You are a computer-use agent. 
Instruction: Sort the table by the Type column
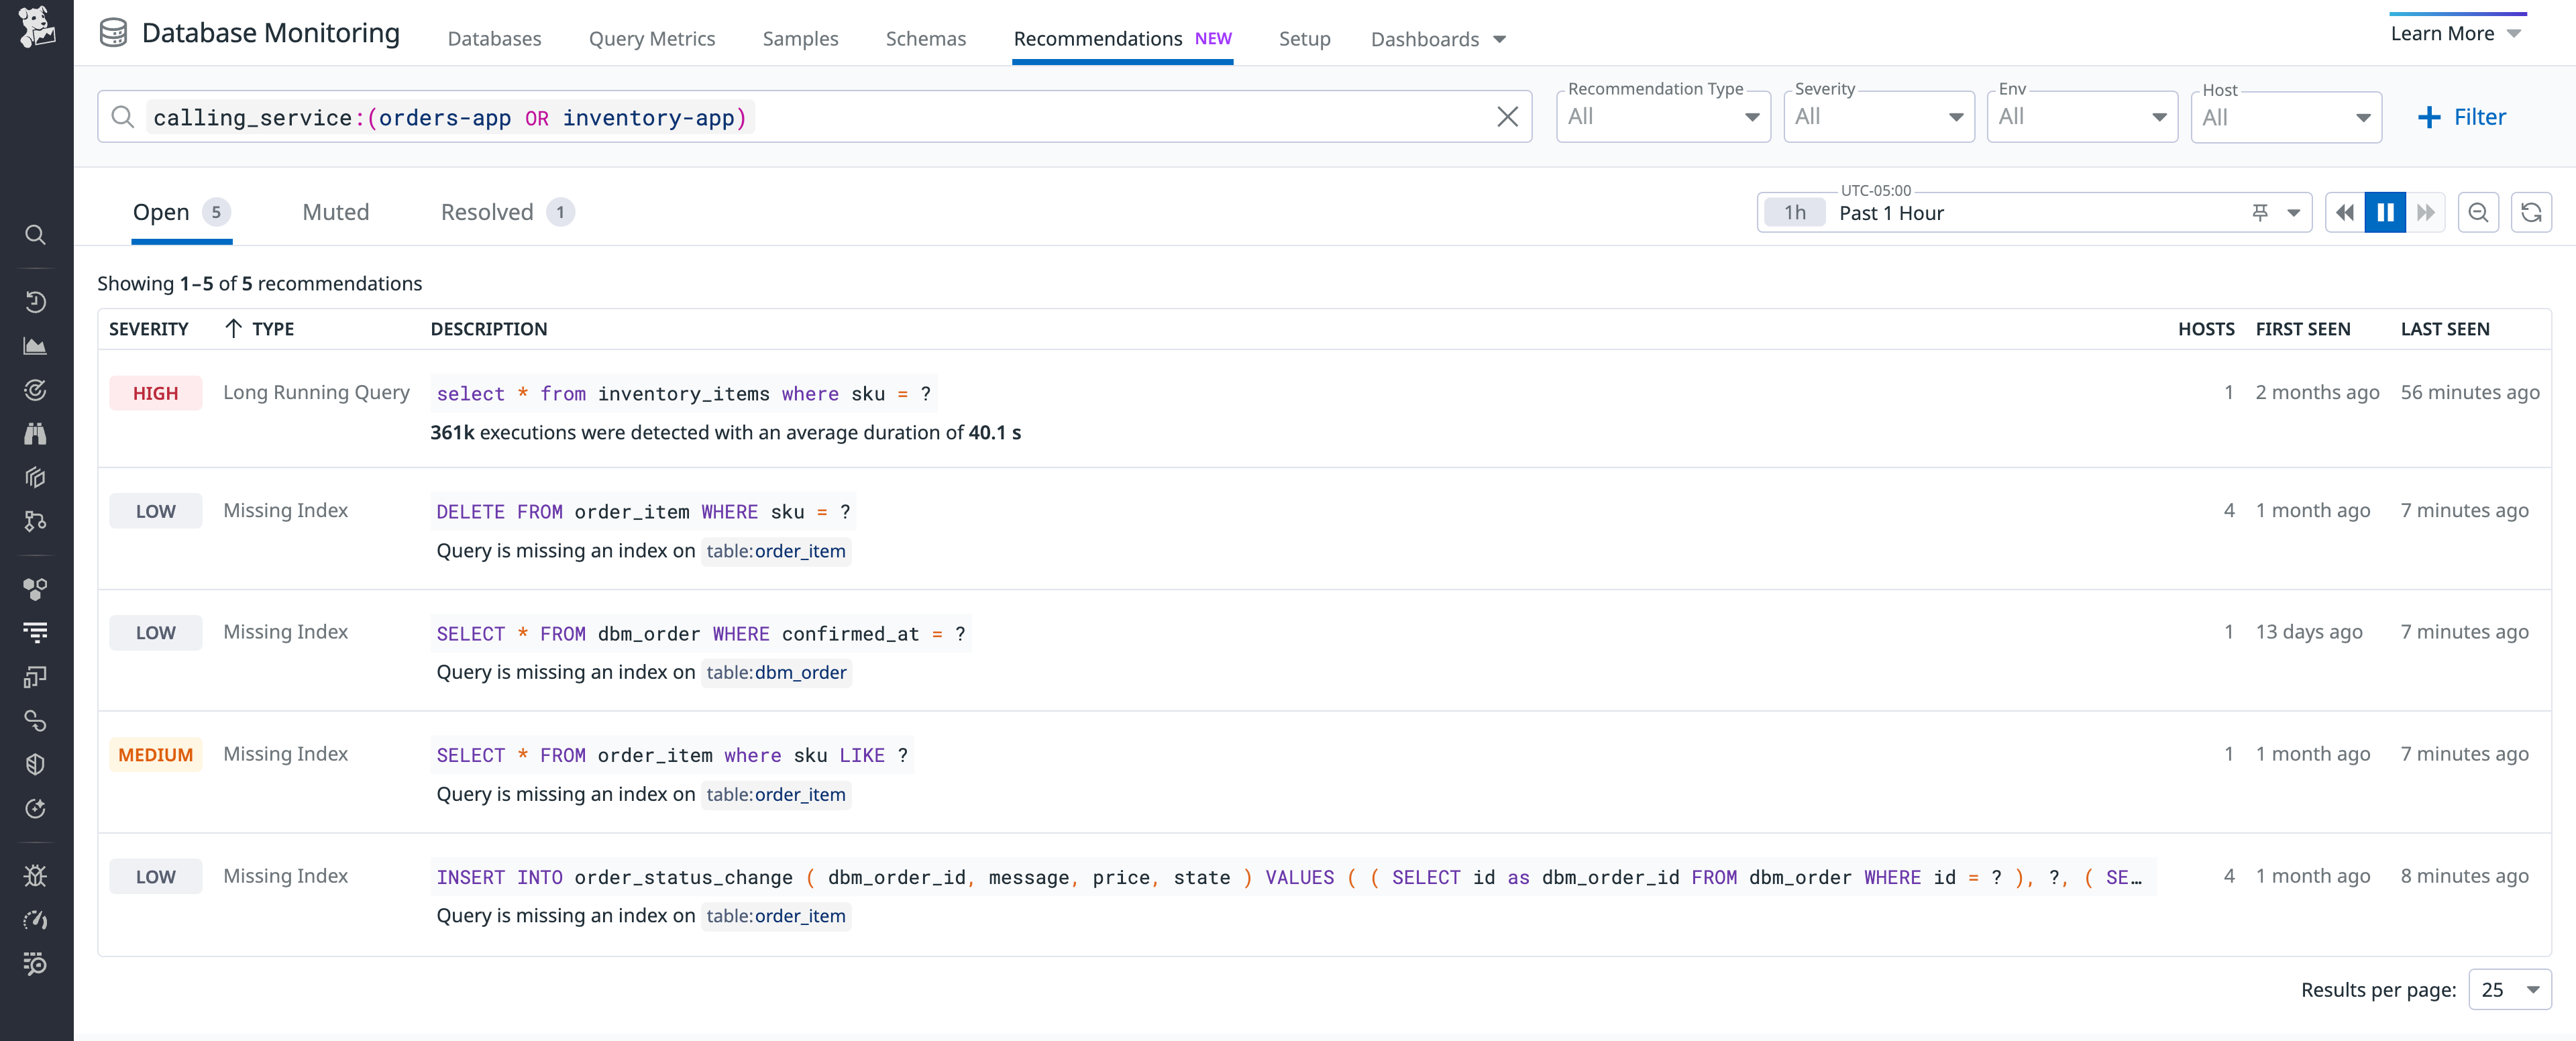click(272, 329)
